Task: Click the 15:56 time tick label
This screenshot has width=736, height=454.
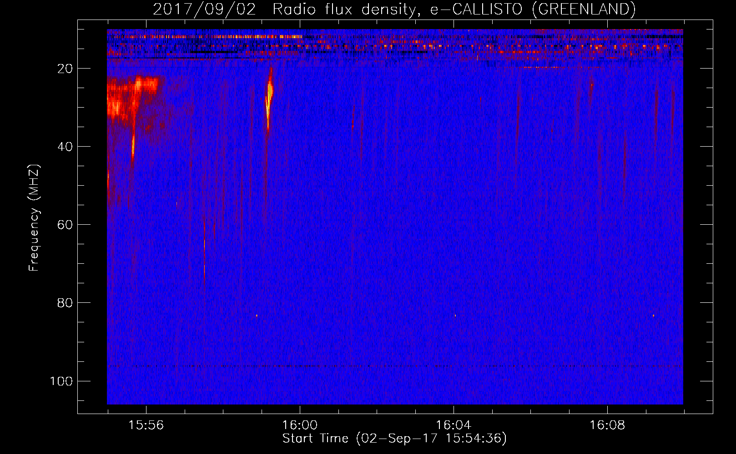Action: point(146,425)
